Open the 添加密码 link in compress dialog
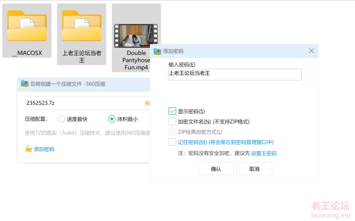 (44, 149)
